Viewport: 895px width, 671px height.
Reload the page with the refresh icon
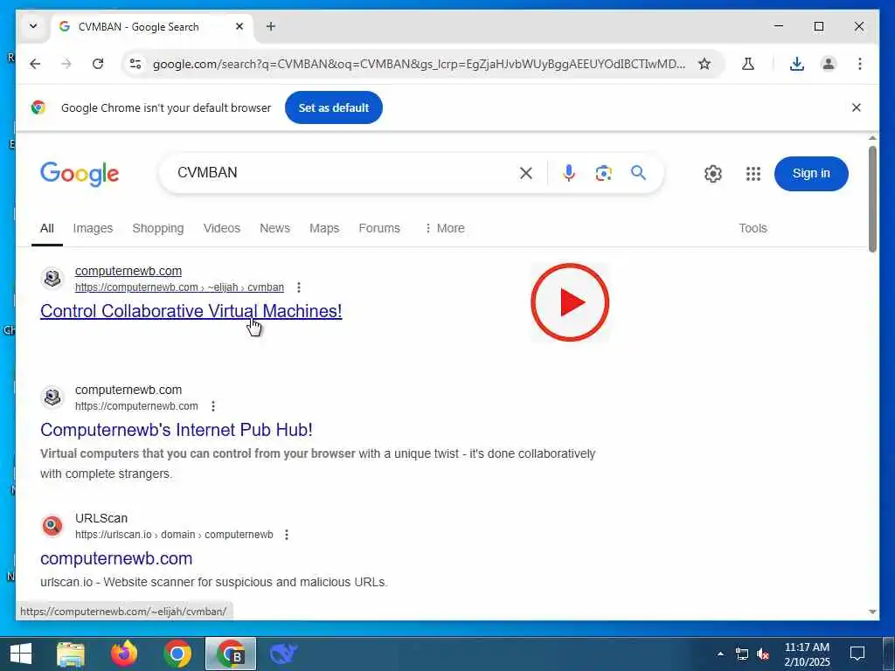pos(98,64)
